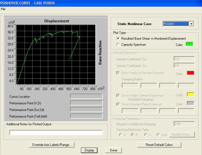Click the Displacement plot title
Screen dimensions: 202x155
[x=57, y=21]
